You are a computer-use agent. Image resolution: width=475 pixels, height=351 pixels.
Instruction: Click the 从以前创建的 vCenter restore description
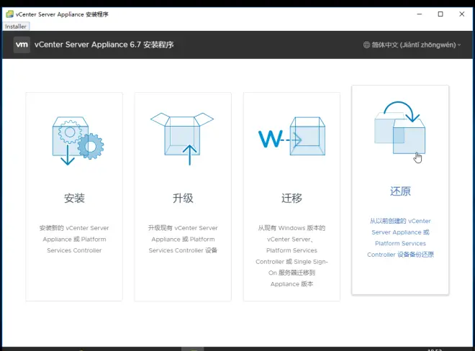(400, 238)
